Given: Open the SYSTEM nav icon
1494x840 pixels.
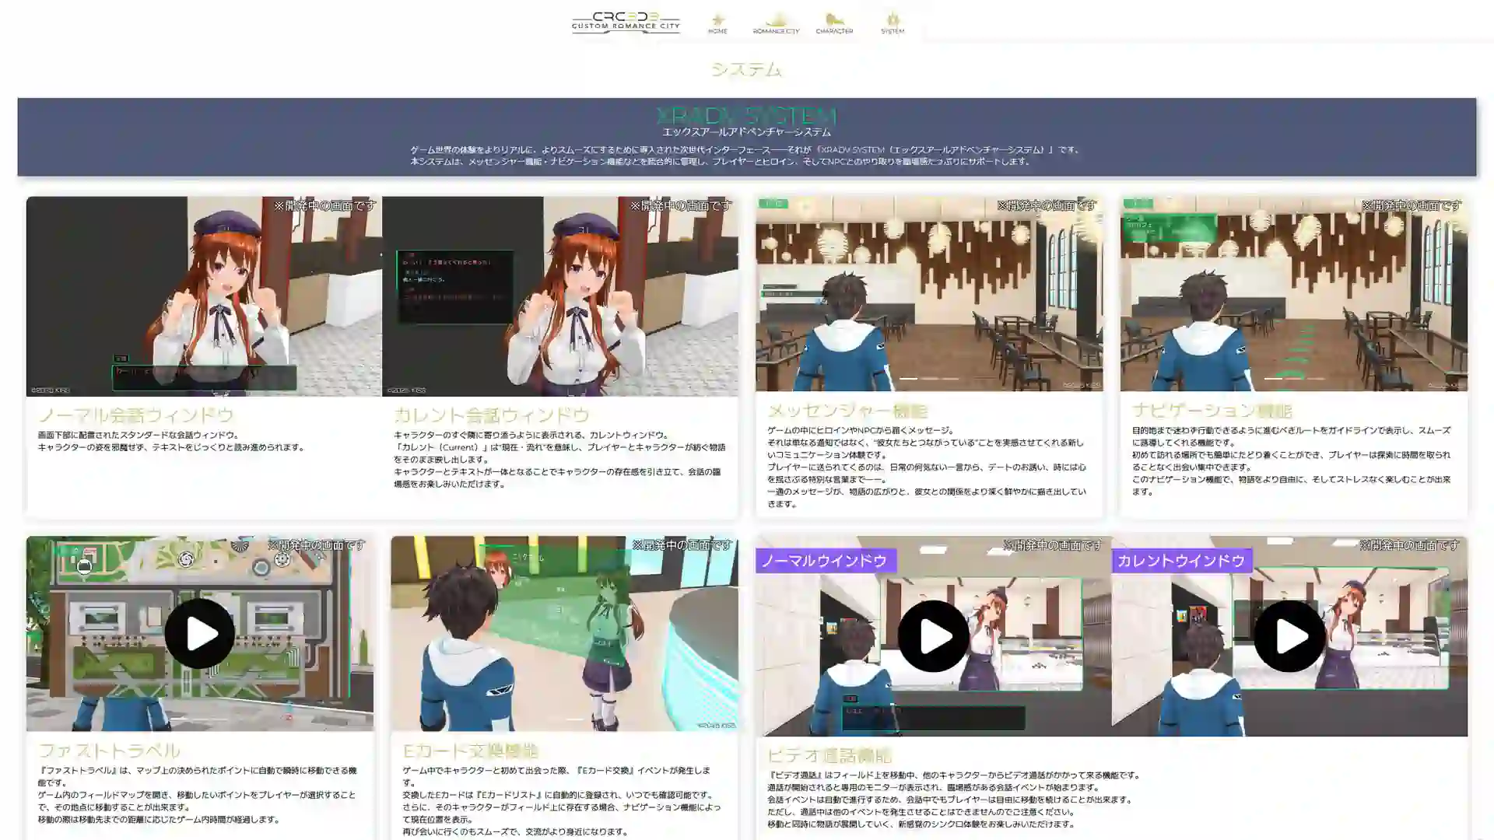Looking at the screenshot, I should click(x=893, y=23).
